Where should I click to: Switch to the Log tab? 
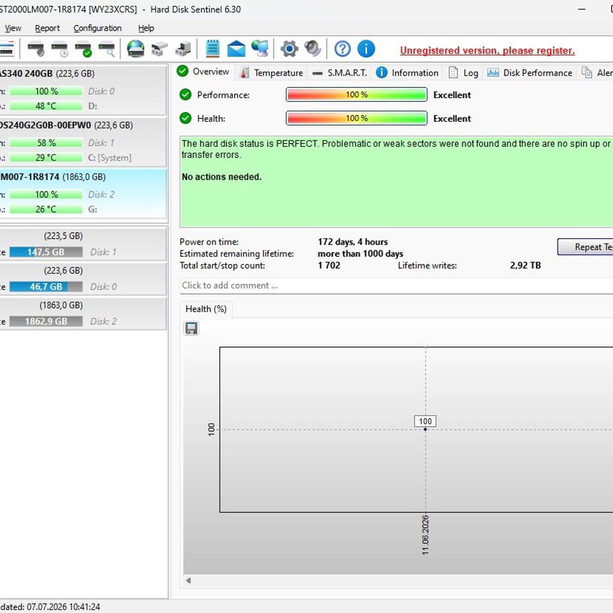click(x=464, y=72)
